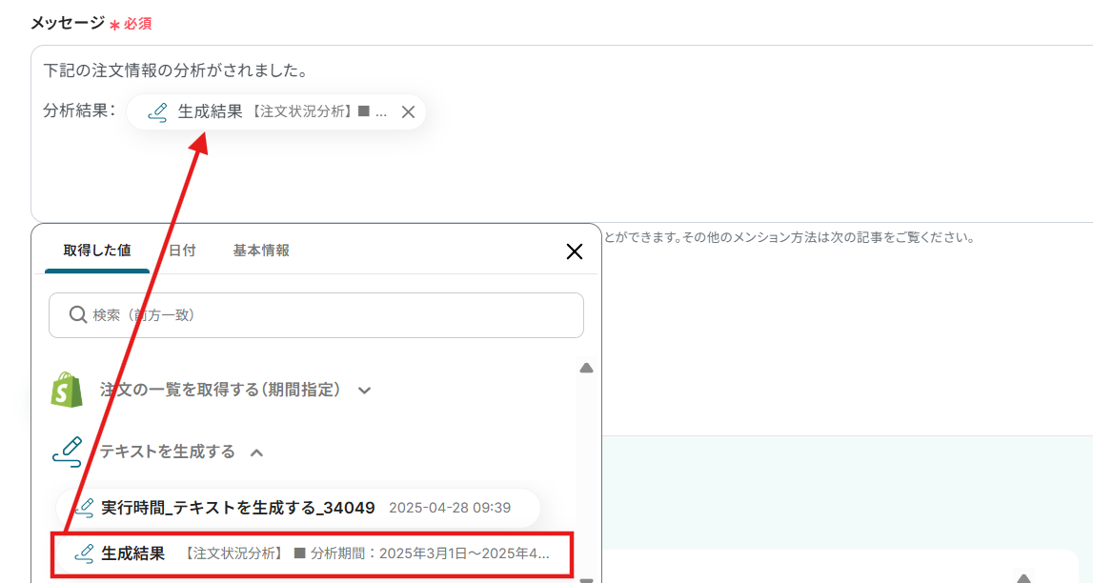Click the pen icon in 生成結果 chip
The width and height of the screenshot is (1093, 583).
[158, 112]
